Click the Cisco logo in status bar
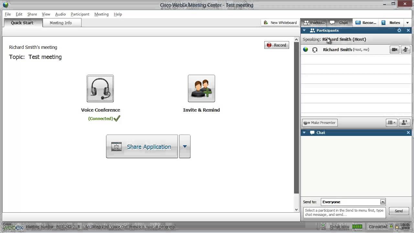The height and width of the screenshot is (233, 414). 406,226
